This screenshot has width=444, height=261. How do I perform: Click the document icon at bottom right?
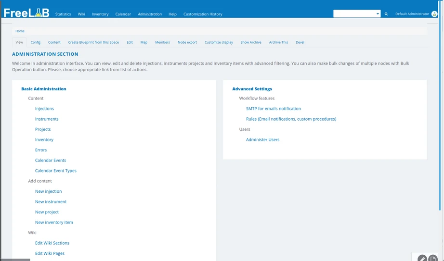point(432,259)
